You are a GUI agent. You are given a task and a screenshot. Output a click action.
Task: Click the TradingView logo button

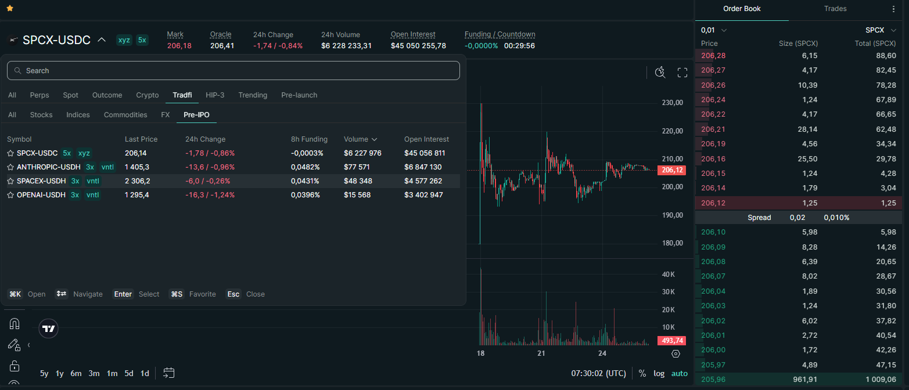(49, 328)
